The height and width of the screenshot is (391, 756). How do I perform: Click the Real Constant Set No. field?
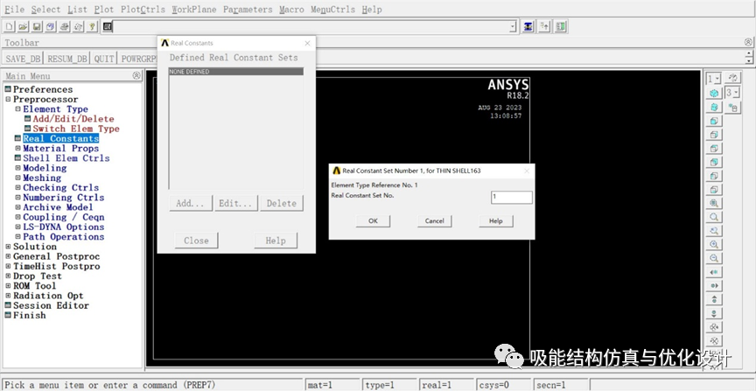tap(512, 197)
